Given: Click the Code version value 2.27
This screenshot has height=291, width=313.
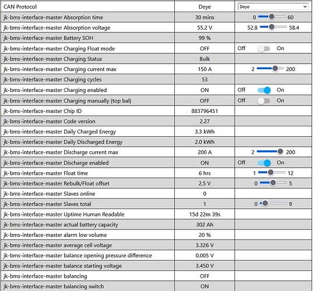Looking at the screenshot, I should coord(205,122).
